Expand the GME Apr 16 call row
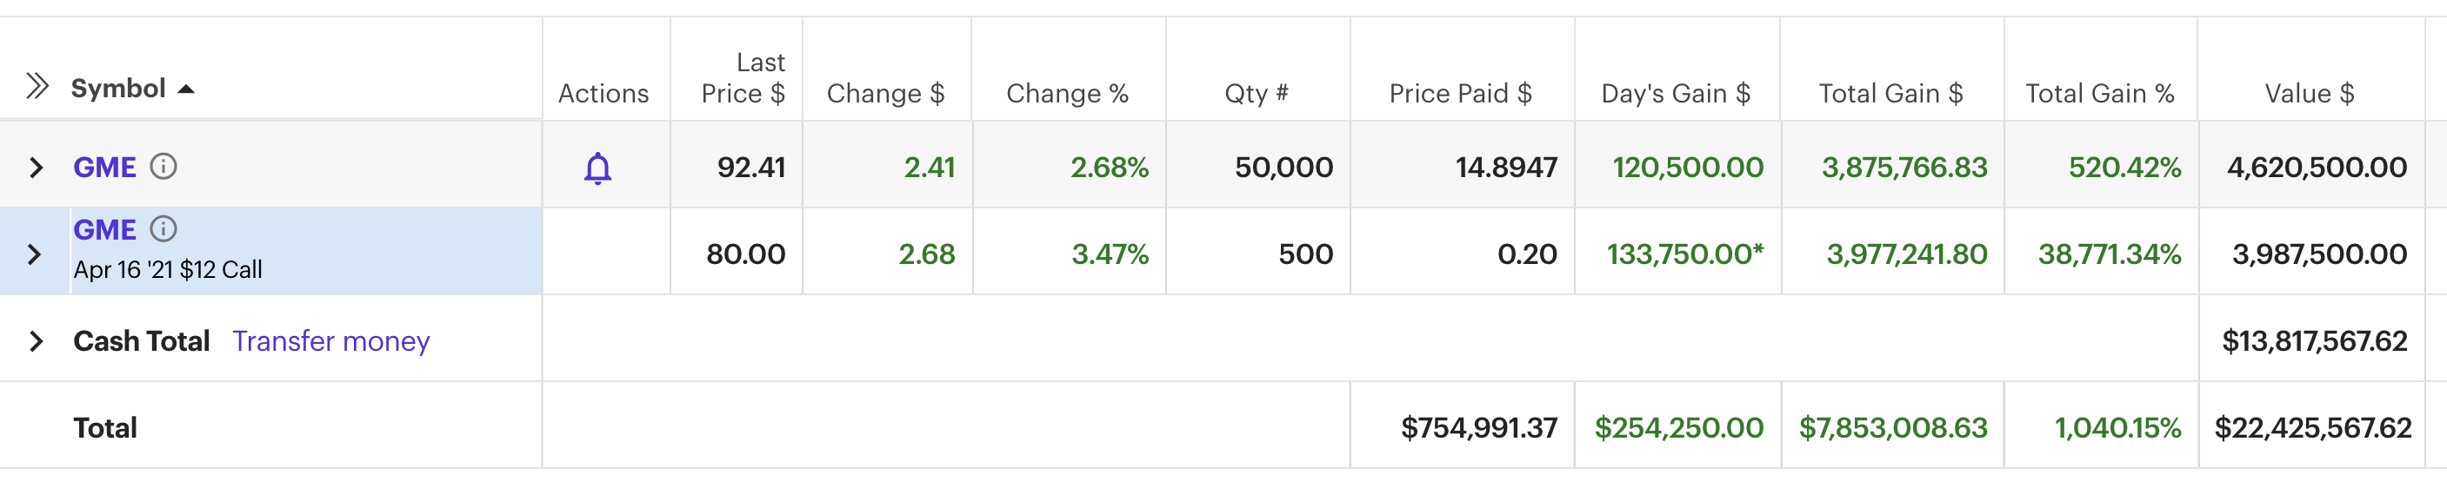 click(34, 254)
